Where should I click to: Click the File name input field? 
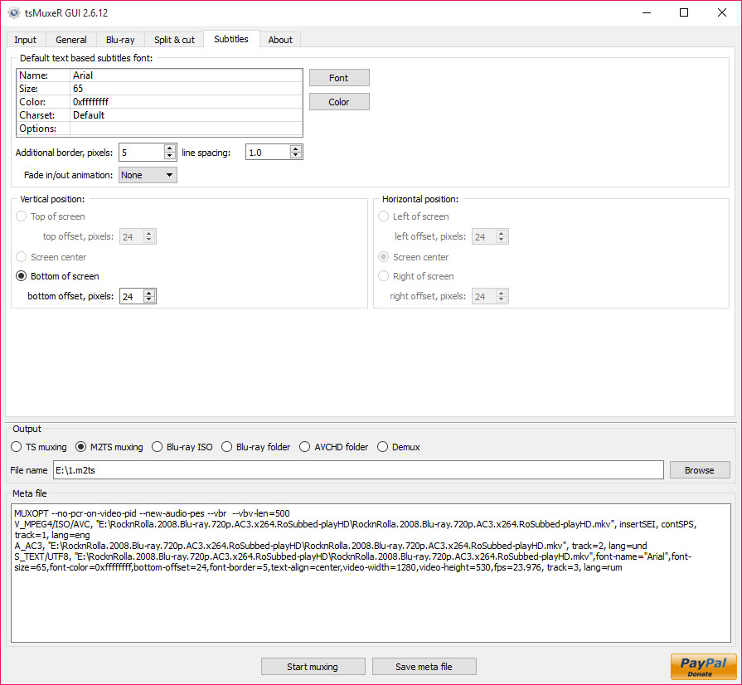[358, 470]
